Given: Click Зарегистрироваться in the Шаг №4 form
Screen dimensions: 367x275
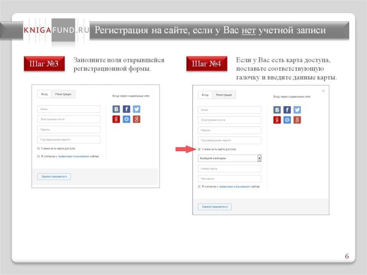Looking at the screenshot, I should [x=215, y=207].
